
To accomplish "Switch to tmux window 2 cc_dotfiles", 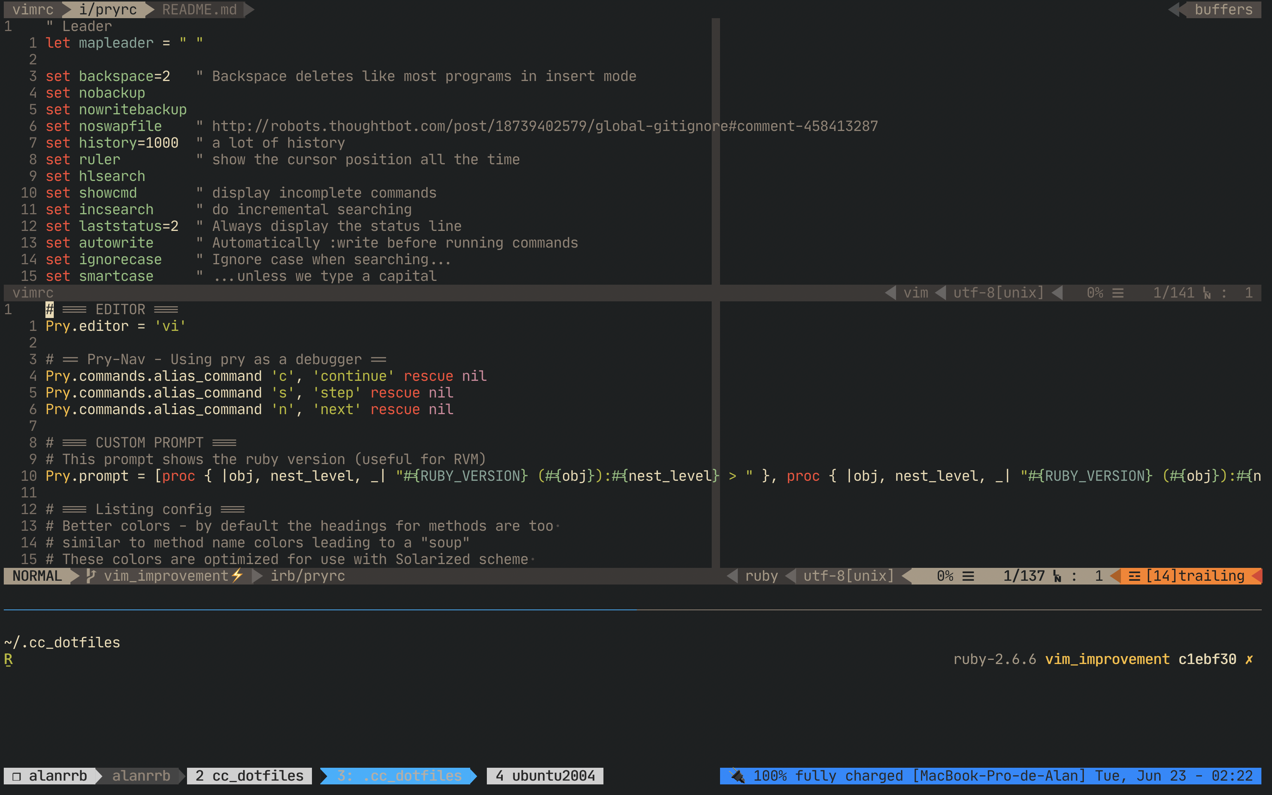I will tap(249, 776).
